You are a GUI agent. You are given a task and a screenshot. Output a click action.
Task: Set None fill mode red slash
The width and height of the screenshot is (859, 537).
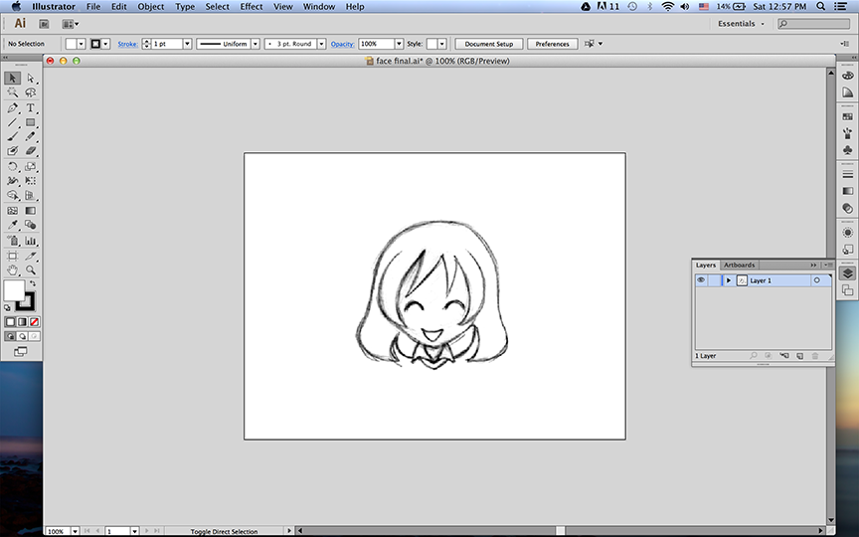35,321
